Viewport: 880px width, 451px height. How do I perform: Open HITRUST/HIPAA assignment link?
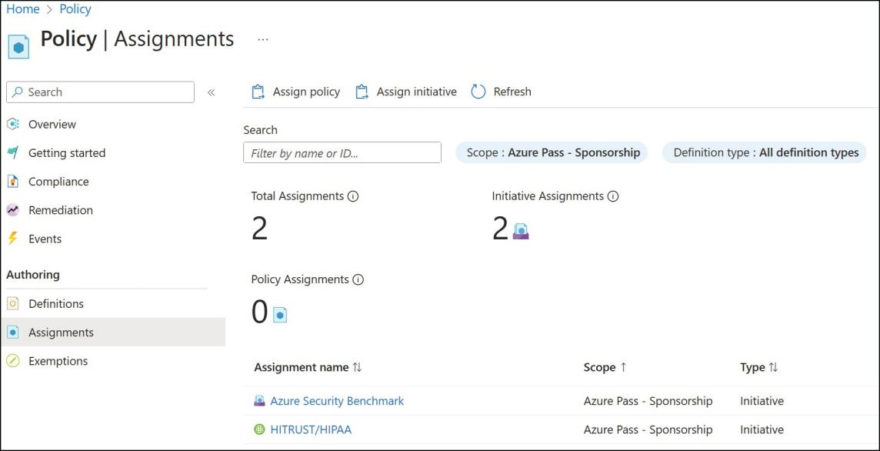click(x=311, y=429)
